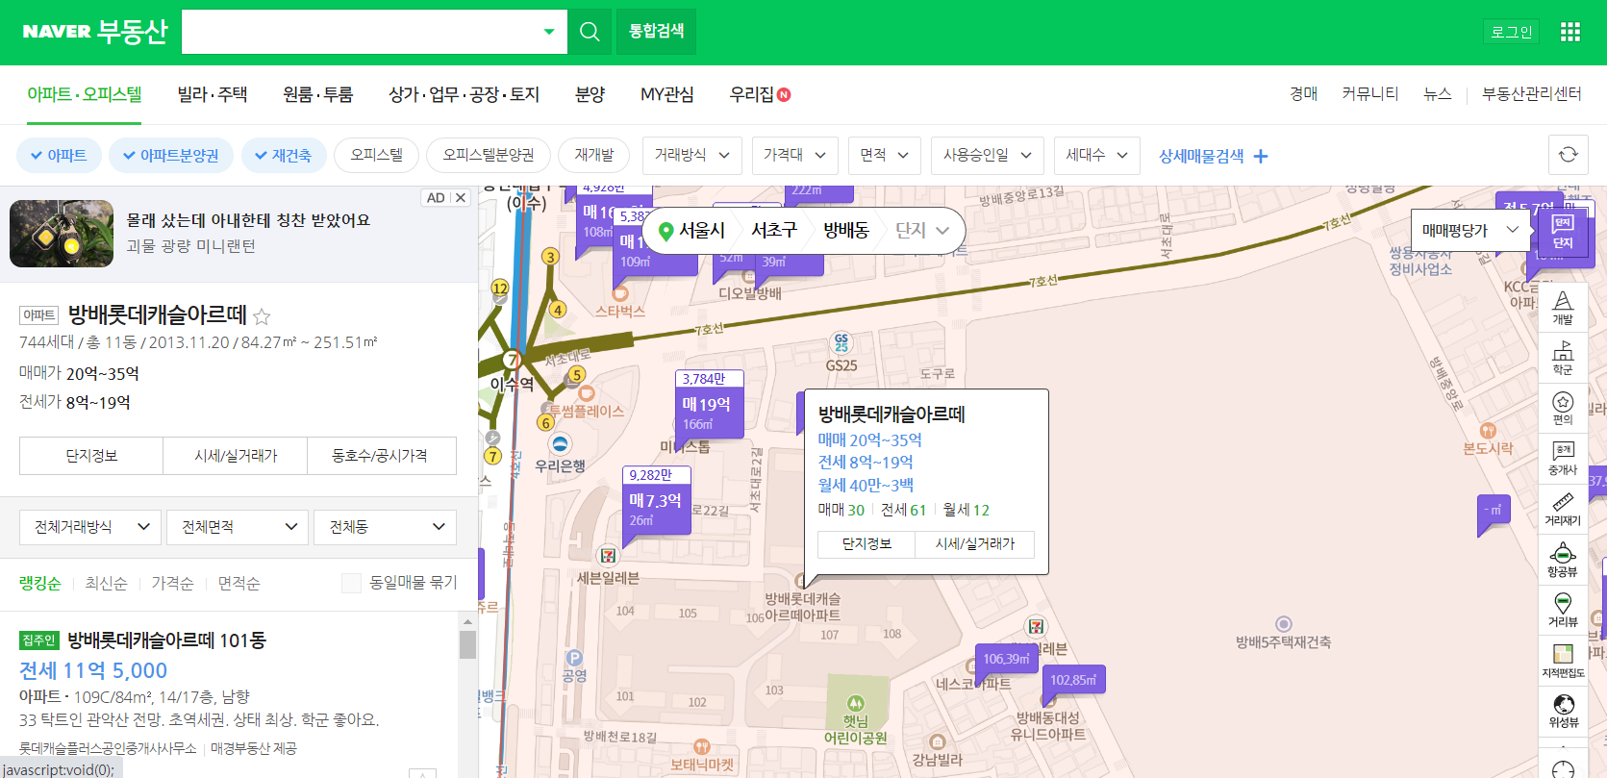
Task: Toggle the 아파트 filter chip
Action: coord(59,155)
